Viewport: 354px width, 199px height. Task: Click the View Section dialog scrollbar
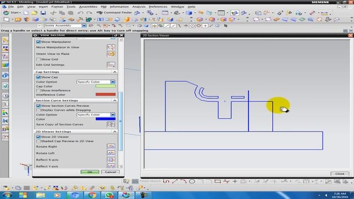point(121,121)
